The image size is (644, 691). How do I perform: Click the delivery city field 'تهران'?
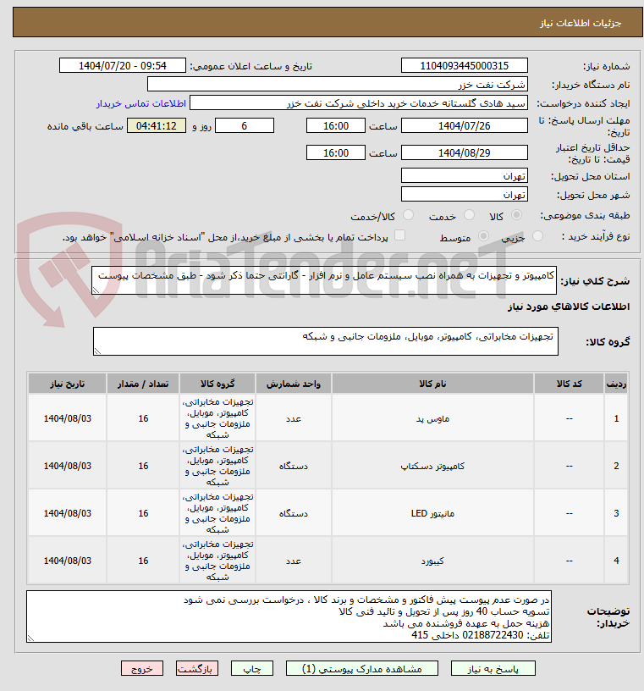[465, 195]
